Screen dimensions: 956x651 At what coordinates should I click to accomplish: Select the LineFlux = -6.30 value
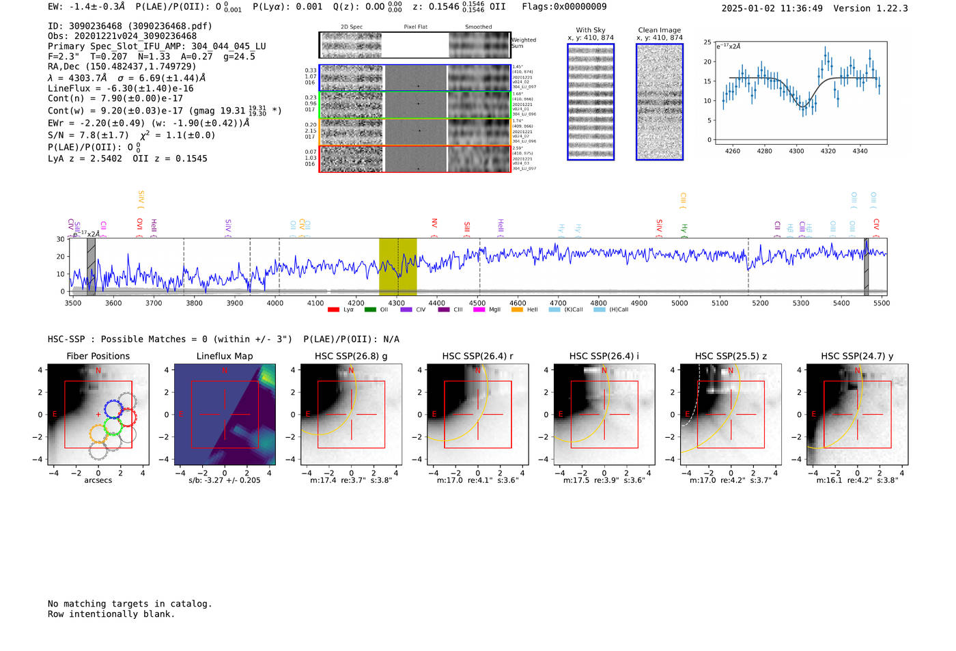click(121, 88)
